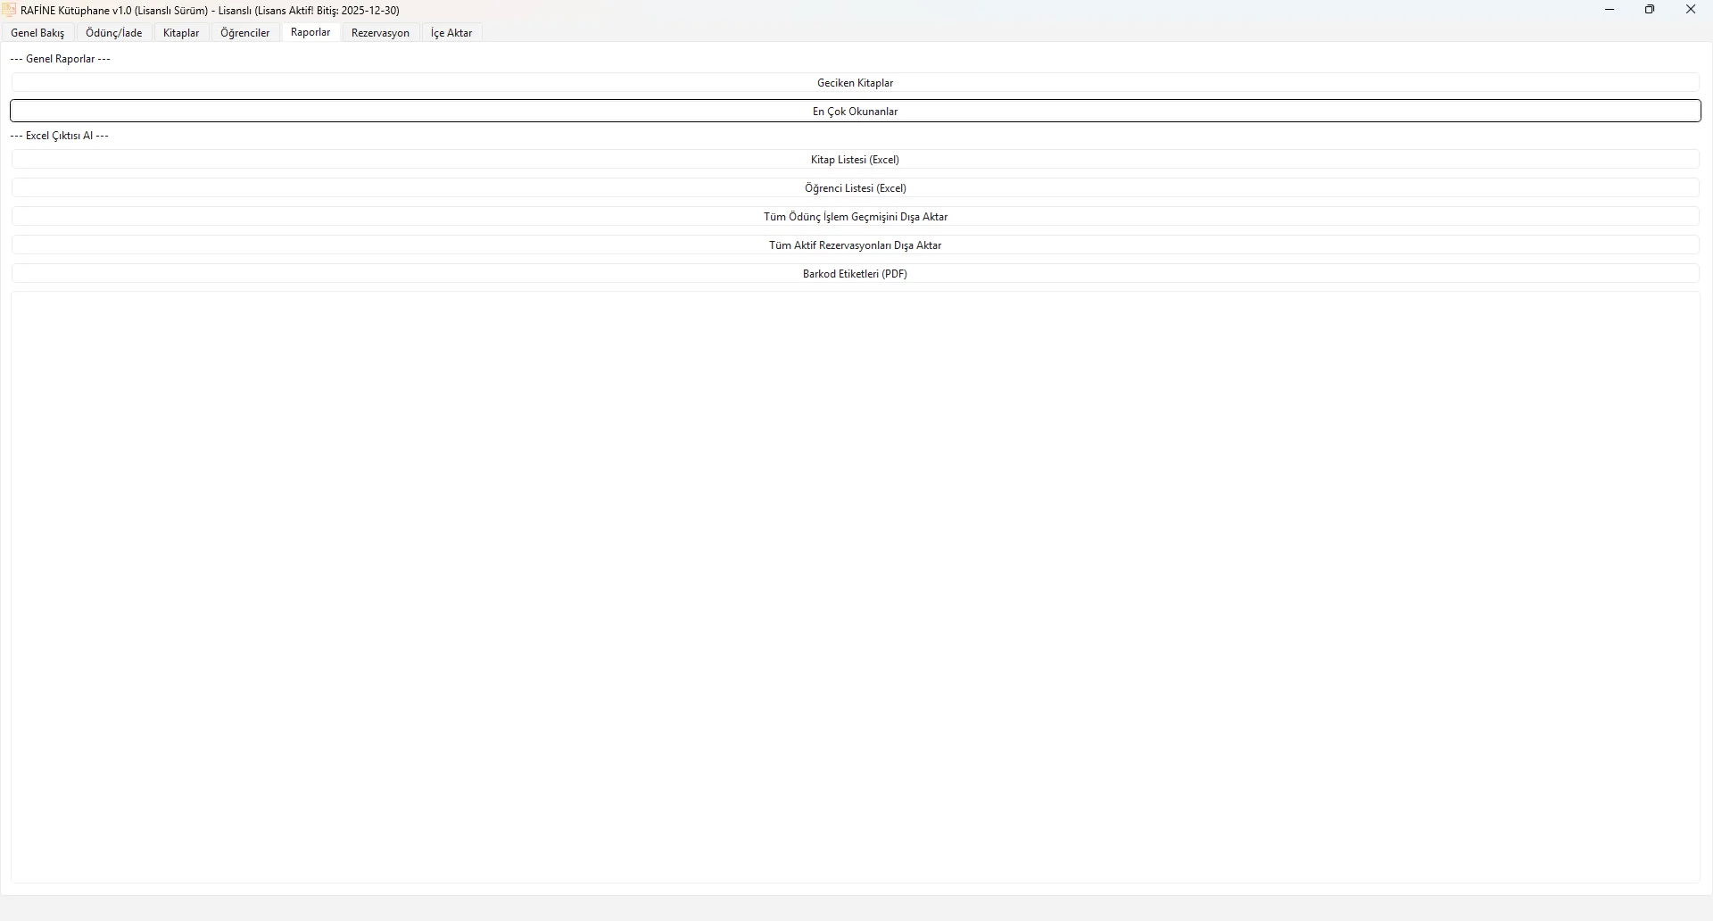Click the RAFİNE app icon in title bar

[10, 11]
